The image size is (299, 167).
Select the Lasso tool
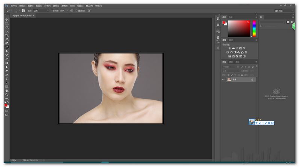point(6,27)
